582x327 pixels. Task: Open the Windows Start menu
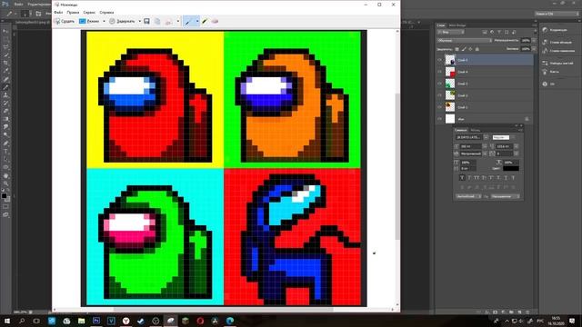(7, 321)
